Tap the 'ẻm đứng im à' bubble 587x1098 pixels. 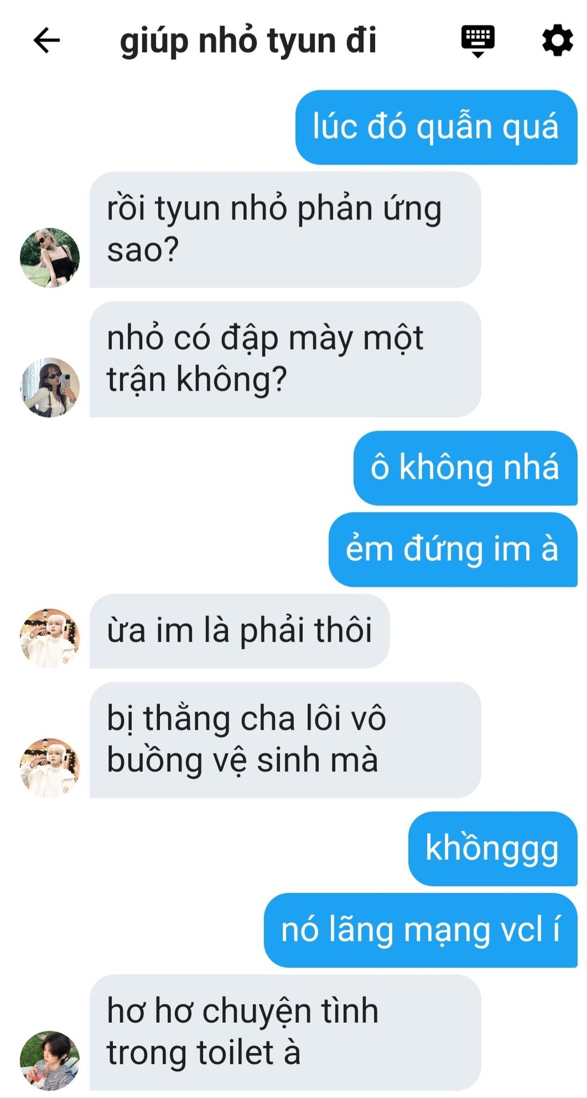pos(453,549)
